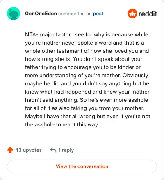Upvote using the orange arrow icon
The height and width of the screenshot is (180, 164).
click(x=10, y=150)
